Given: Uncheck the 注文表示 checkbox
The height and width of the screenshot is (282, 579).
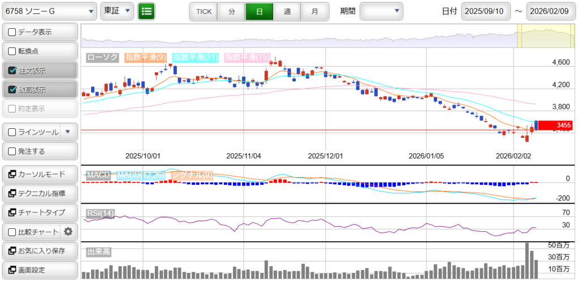Looking at the screenshot, I should tap(12, 71).
